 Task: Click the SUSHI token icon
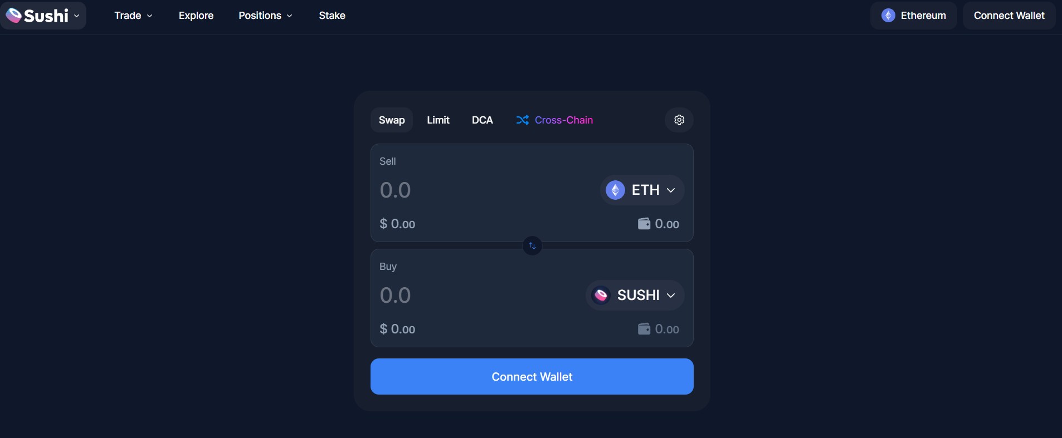(601, 296)
